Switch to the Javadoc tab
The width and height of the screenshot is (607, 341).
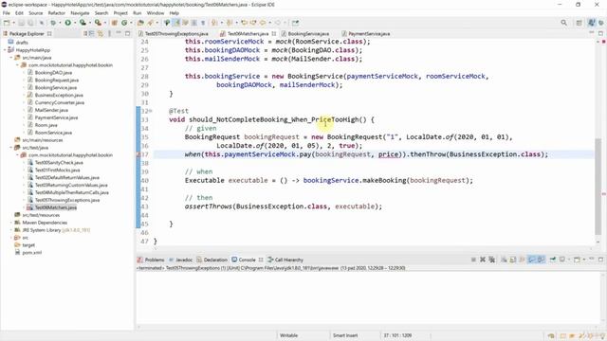181,260
